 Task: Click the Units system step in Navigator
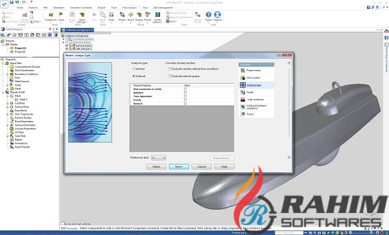(257, 78)
